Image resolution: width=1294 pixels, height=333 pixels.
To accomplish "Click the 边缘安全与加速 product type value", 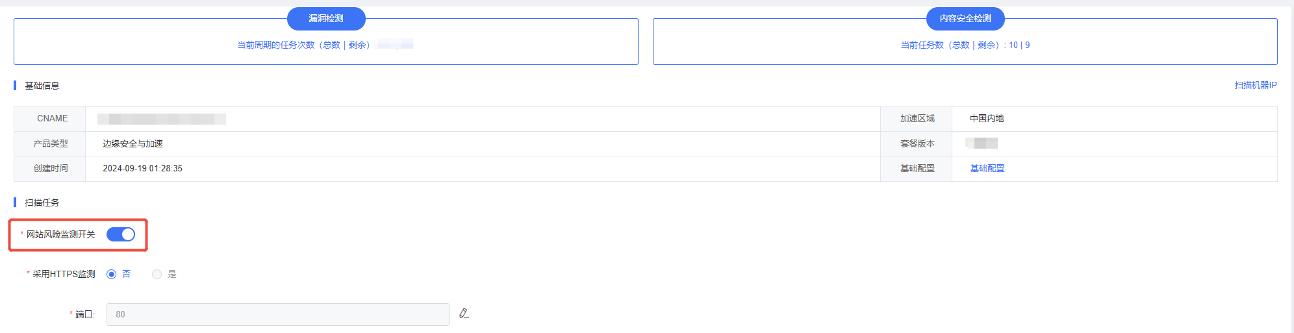I will 133,143.
